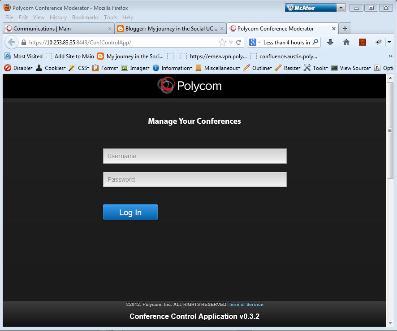
Task: Reload the page with the refresh icon
Action: [x=238, y=42]
